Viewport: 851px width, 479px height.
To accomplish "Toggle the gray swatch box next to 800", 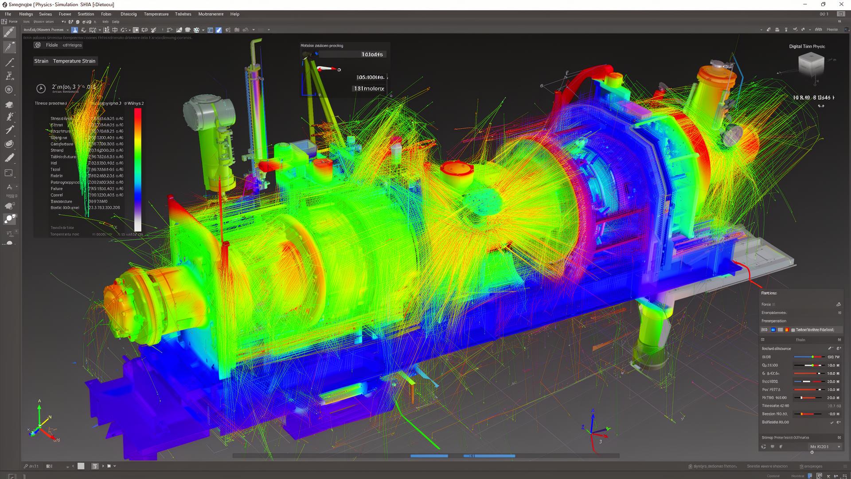I will (x=780, y=330).
